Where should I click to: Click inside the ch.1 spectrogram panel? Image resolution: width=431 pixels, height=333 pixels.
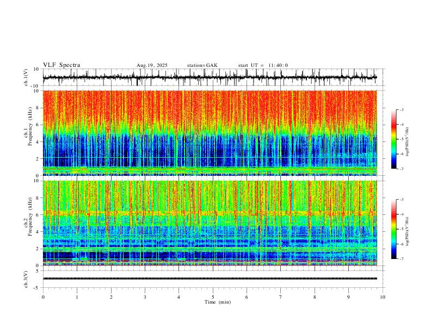pos(210,133)
